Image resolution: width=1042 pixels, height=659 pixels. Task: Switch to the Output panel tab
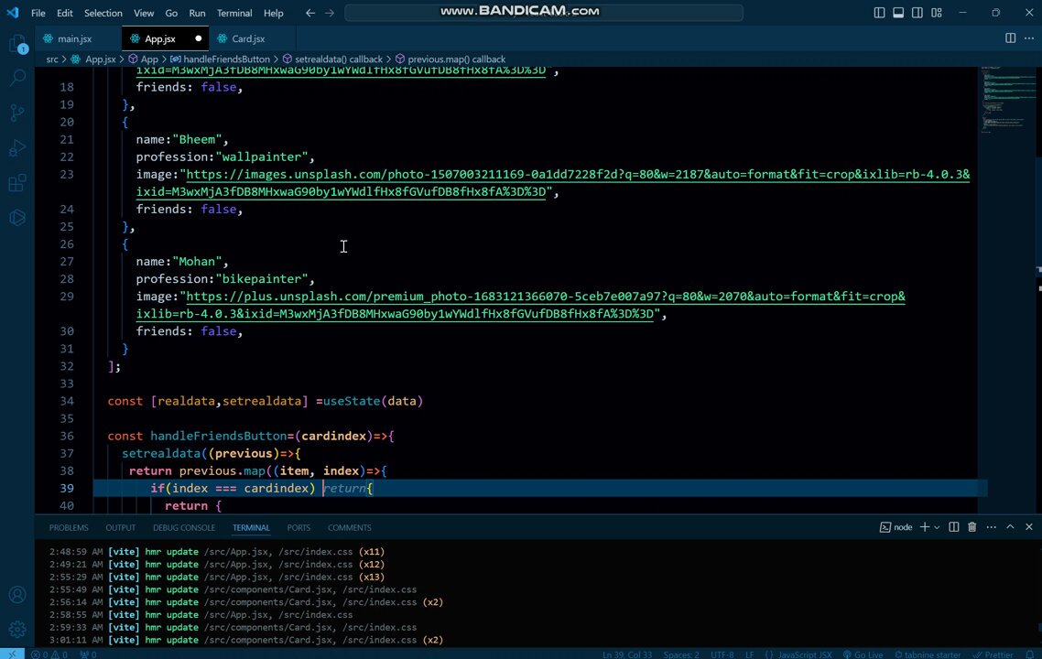point(120,527)
